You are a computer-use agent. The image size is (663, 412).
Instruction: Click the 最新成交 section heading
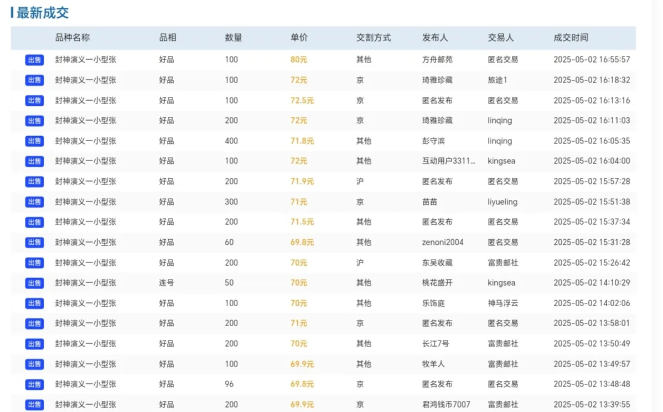point(42,13)
